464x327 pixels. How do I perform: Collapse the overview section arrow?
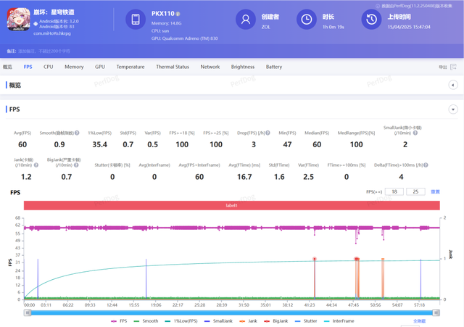(x=453, y=85)
